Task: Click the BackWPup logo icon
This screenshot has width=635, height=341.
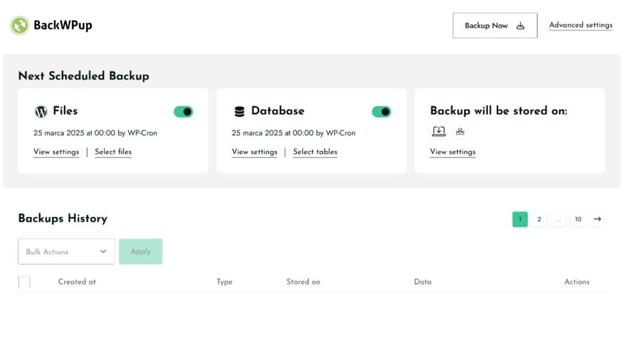Action: click(x=20, y=25)
